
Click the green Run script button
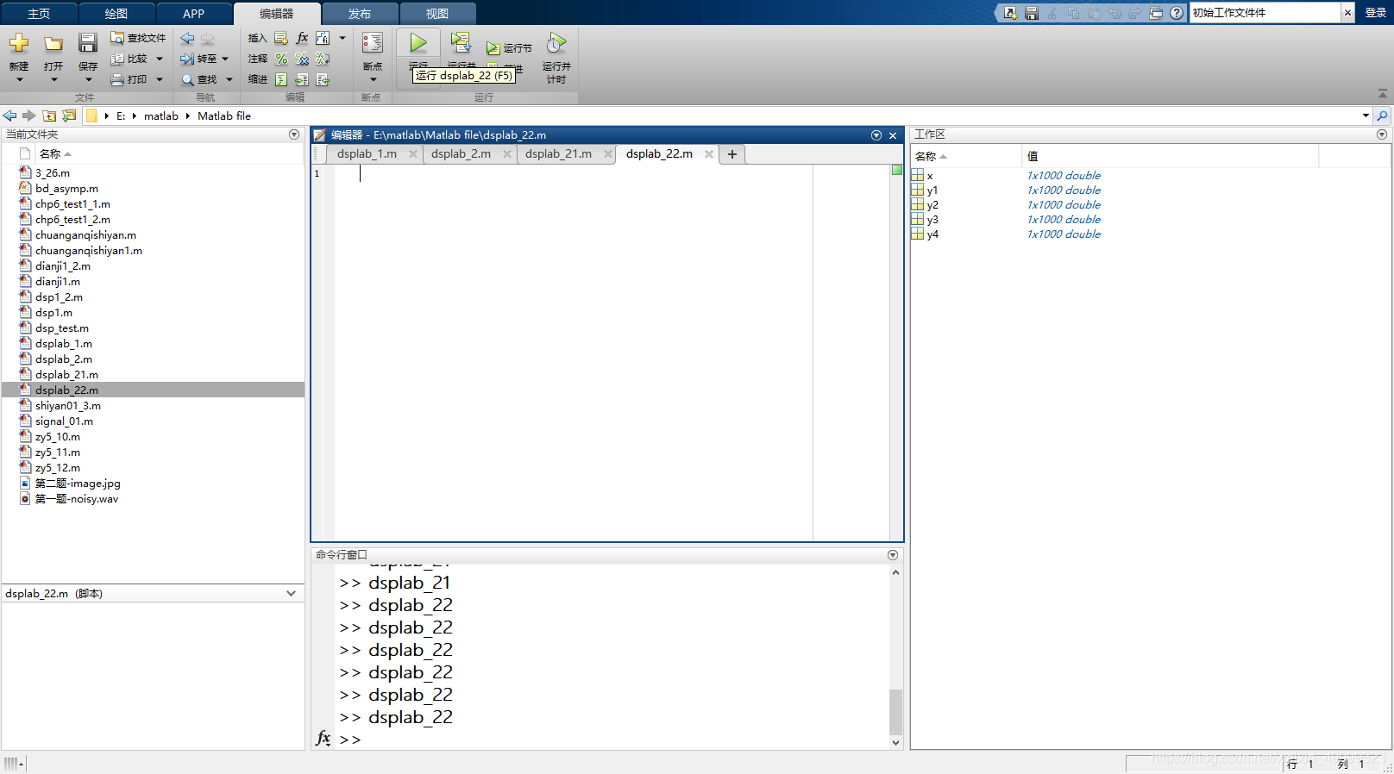[x=418, y=43]
